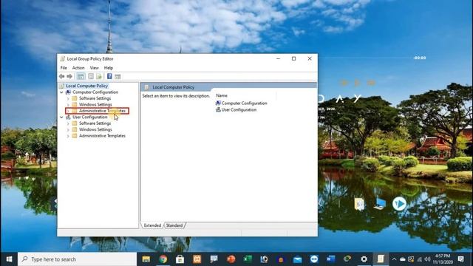
Task: Open the Action menu
Action: 78,68
